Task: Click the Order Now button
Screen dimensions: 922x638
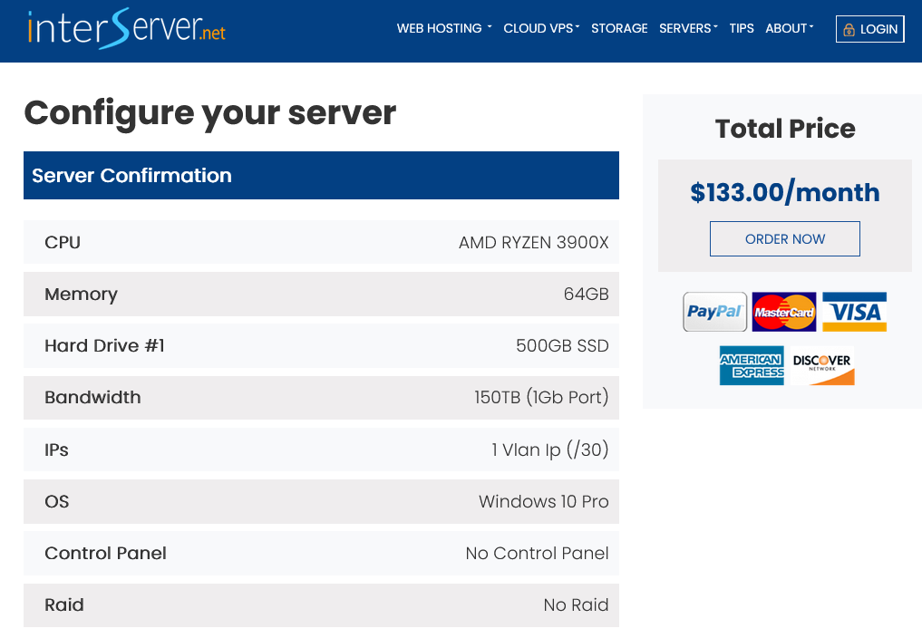Action: pyautogui.click(x=785, y=238)
